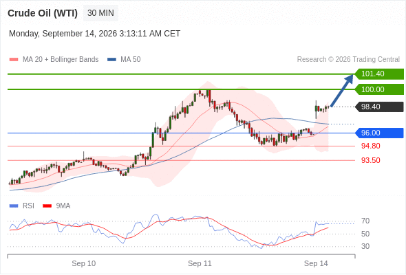
Task: Click the red 93.50 support label
Action: [x=371, y=160]
